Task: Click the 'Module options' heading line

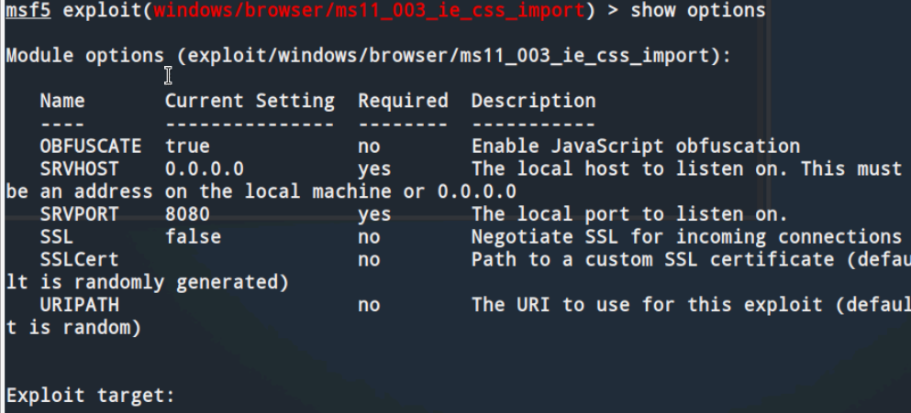Action: point(368,55)
